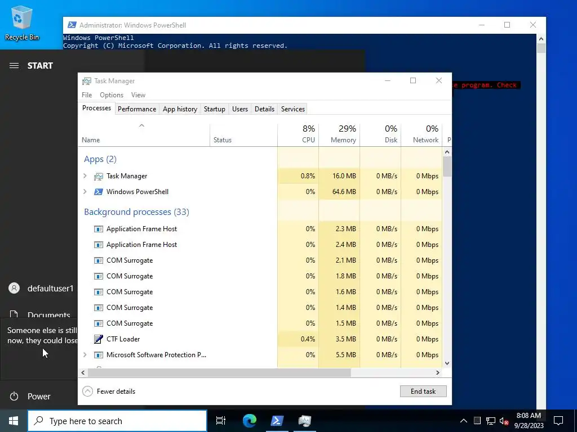Screen dimensions: 577x432
Task: Select the defaultuser1 account avatar
Action: (14, 289)
